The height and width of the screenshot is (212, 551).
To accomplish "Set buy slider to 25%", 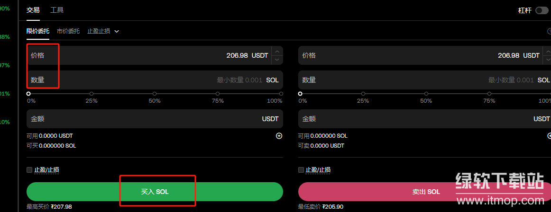I will 92,94.
